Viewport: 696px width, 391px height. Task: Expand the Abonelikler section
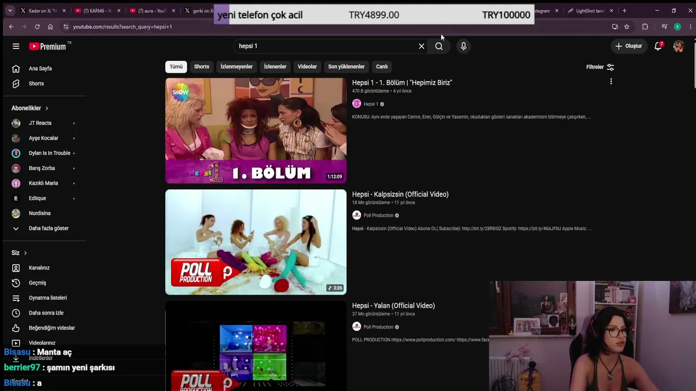coord(30,108)
